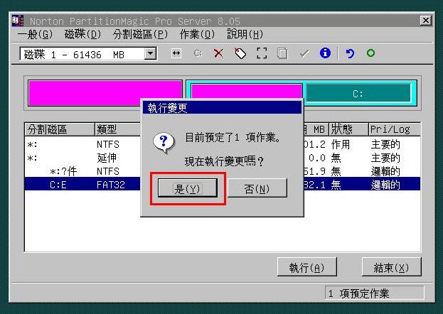Click the dashed-square create partition icon
This screenshot has width=443, height=314.
tap(262, 53)
